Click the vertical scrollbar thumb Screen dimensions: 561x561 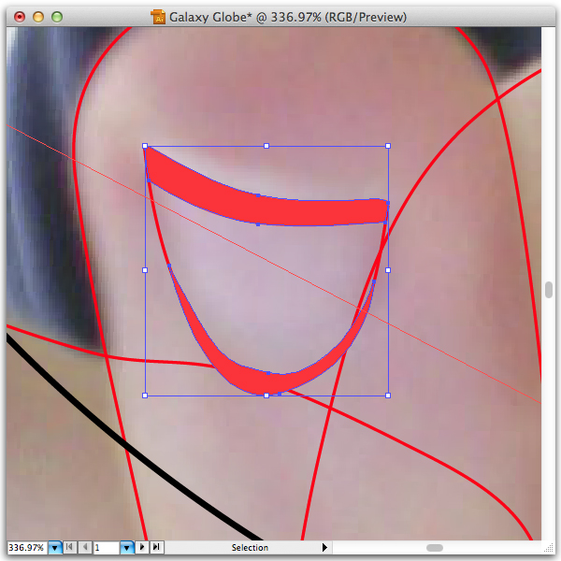click(549, 290)
